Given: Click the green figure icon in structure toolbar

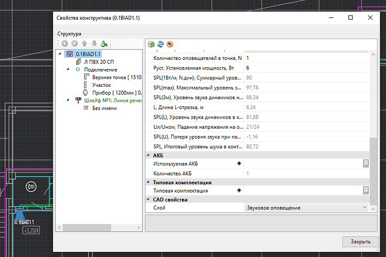Looking at the screenshot, I should coord(105,44).
